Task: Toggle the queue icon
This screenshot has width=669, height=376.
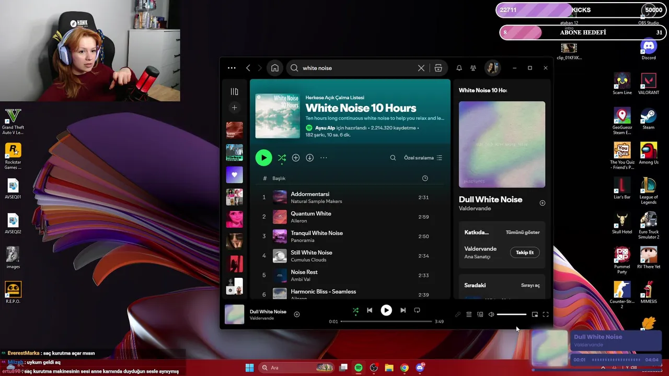Action: click(x=469, y=314)
